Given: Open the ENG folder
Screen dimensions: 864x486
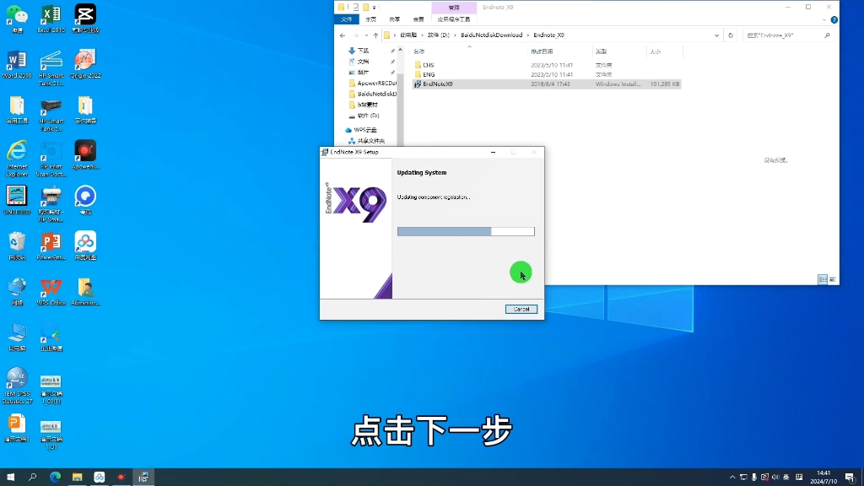Looking at the screenshot, I should pos(428,74).
